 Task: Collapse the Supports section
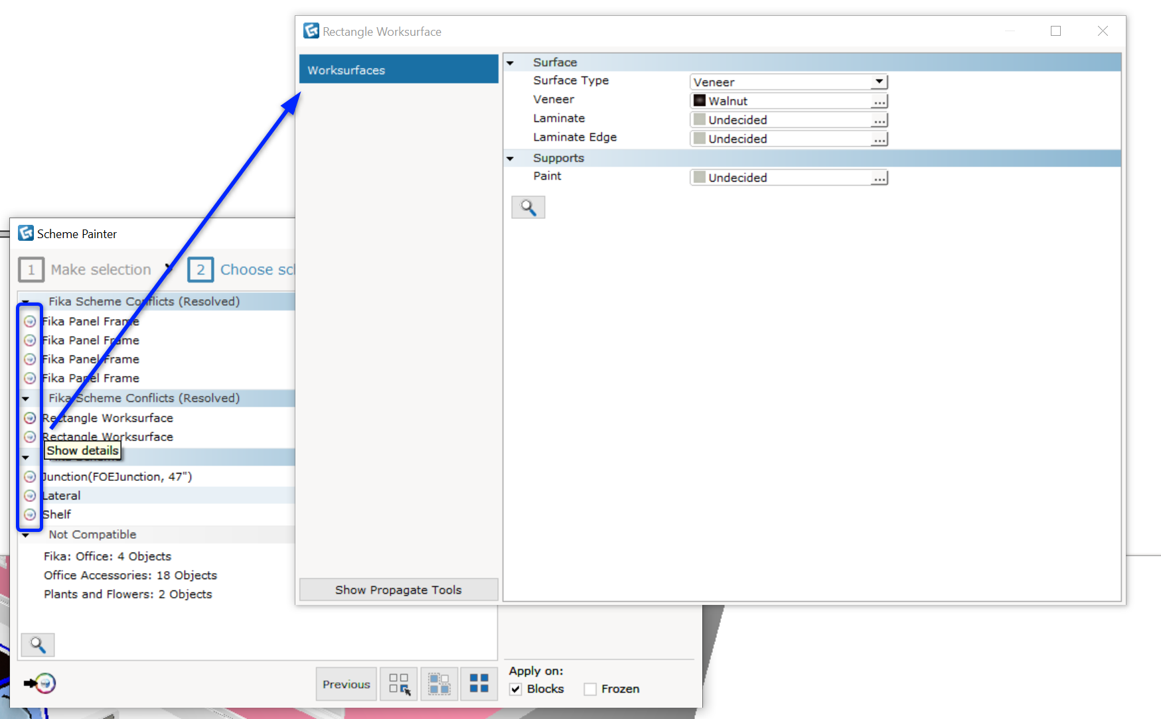click(510, 159)
